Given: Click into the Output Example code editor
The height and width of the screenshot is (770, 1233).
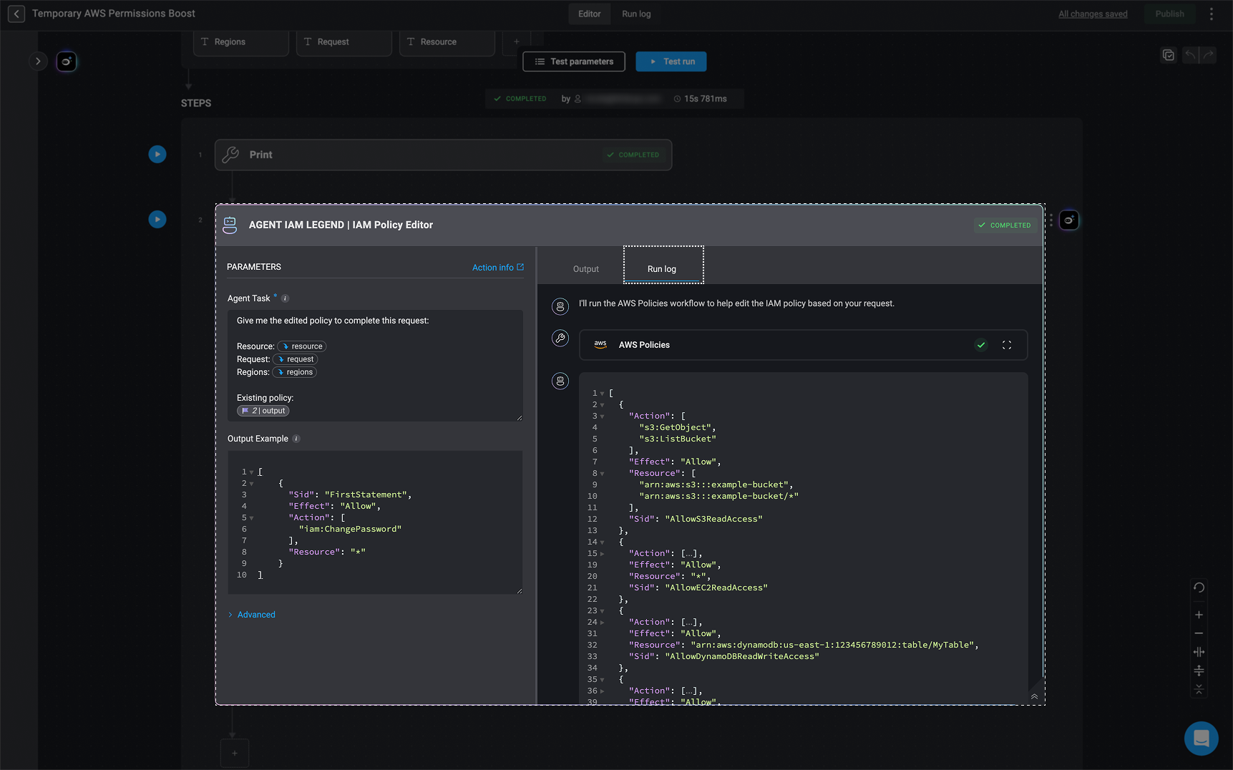Looking at the screenshot, I should point(375,522).
